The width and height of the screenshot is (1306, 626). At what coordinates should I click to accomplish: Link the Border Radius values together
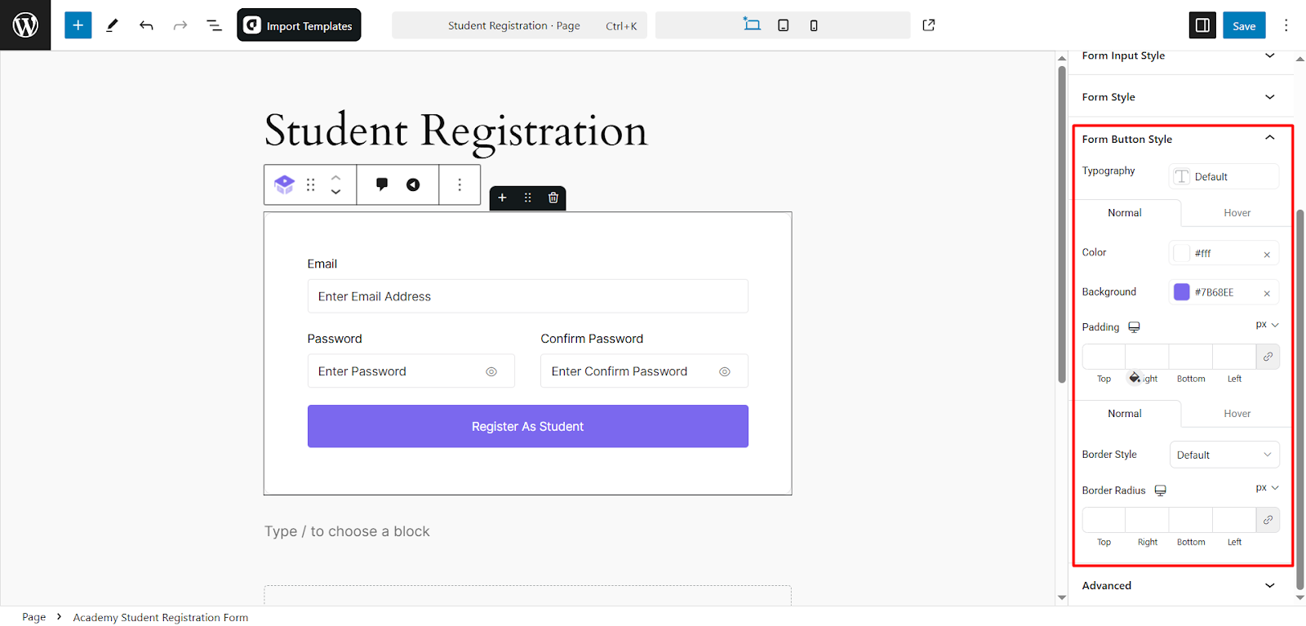click(x=1268, y=520)
